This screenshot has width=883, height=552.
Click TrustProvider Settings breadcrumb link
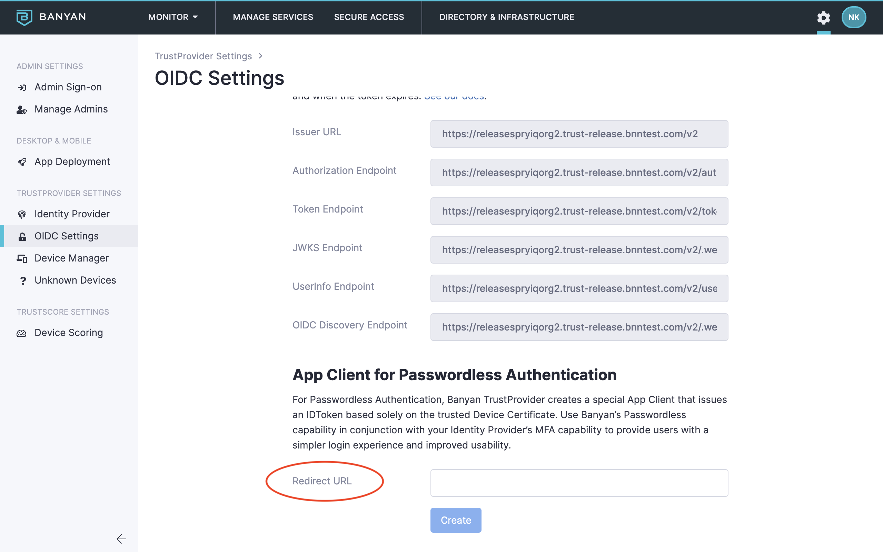point(203,56)
